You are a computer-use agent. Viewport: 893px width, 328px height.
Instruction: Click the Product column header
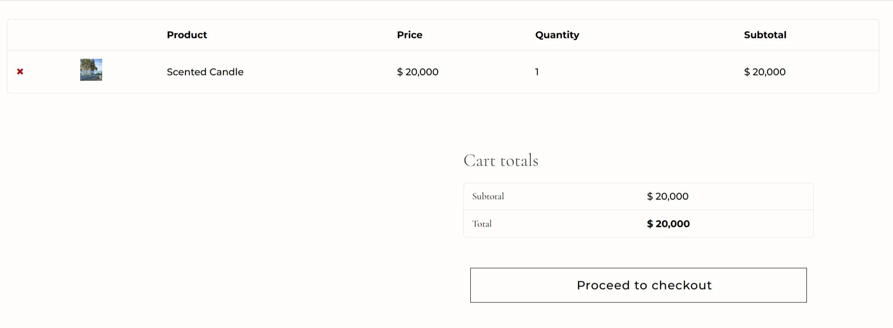pos(187,35)
